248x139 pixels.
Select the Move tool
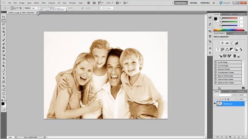coord(3,17)
